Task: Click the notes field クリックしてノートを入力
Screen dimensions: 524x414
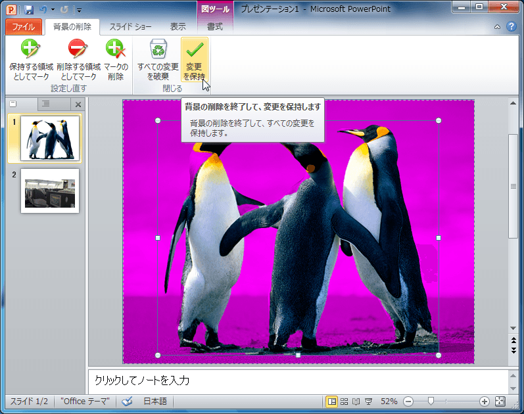Action: (x=298, y=381)
